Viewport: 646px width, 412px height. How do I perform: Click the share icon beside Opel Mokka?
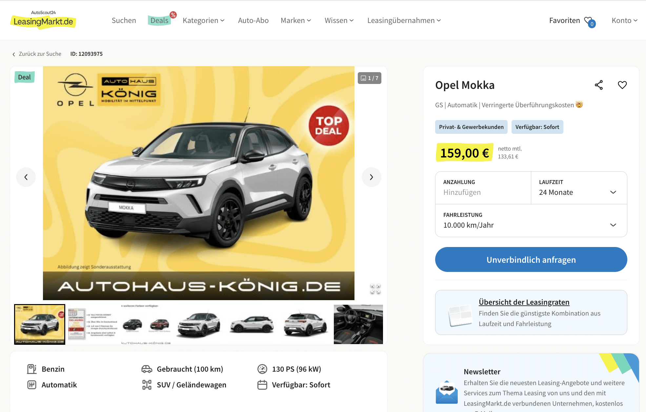pyautogui.click(x=599, y=85)
